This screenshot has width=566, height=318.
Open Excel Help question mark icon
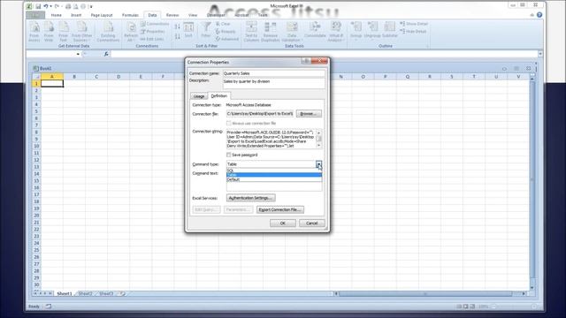click(x=539, y=15)
